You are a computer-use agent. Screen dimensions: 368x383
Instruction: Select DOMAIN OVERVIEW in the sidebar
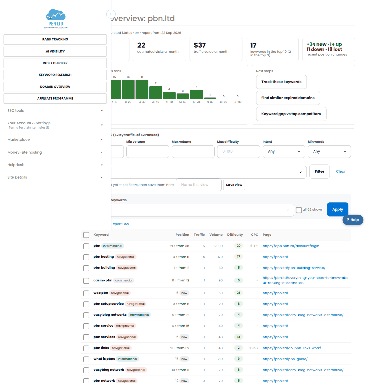(55, 87)
